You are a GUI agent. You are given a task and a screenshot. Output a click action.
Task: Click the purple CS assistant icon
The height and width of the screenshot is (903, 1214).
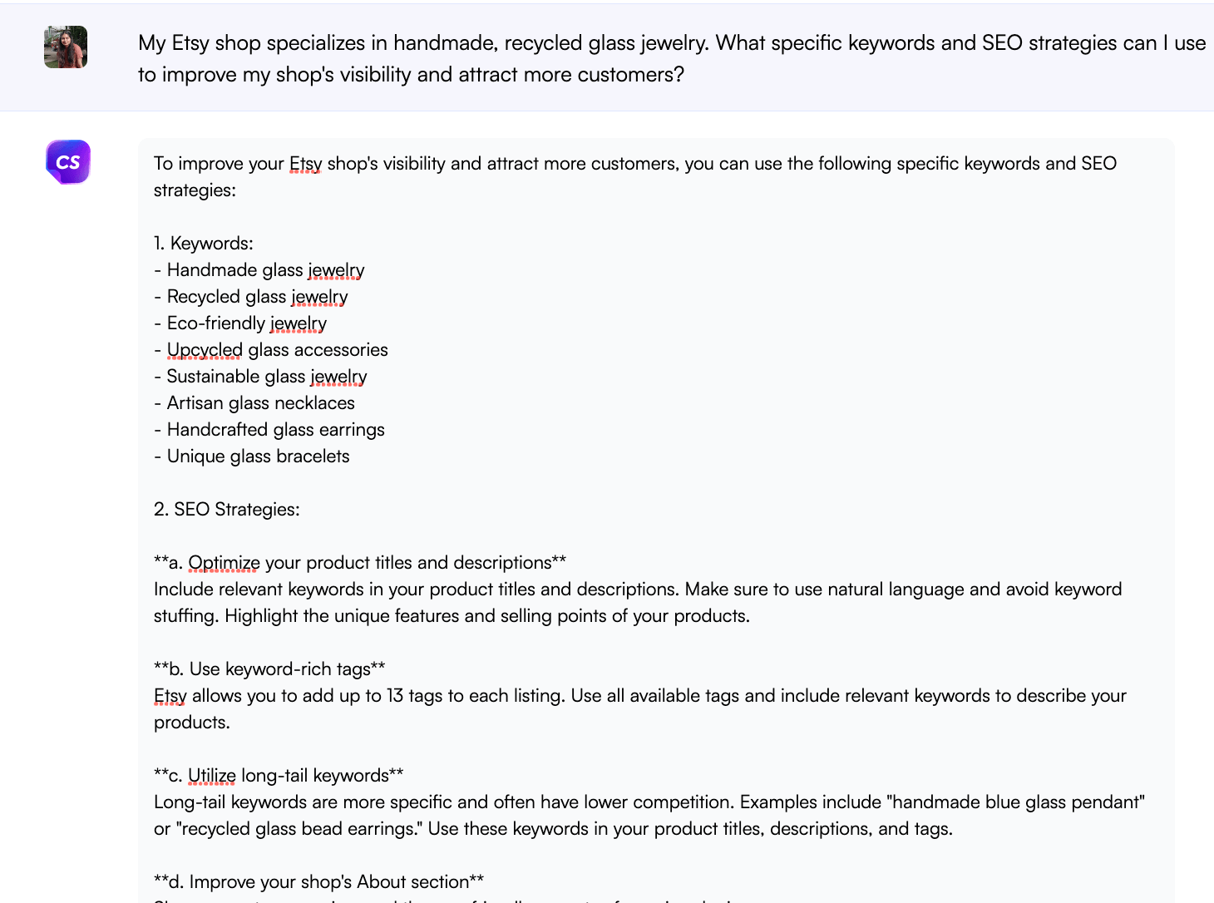point(68,161)
